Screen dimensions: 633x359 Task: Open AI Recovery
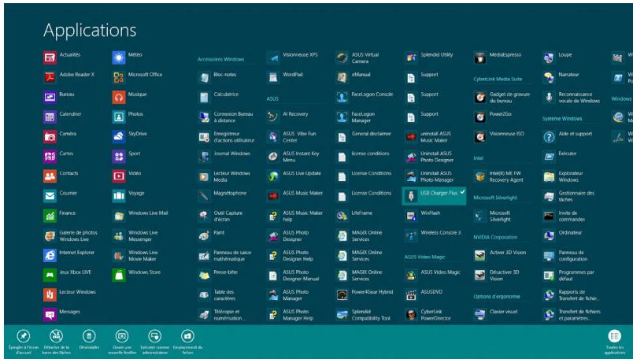pos(288,117)
